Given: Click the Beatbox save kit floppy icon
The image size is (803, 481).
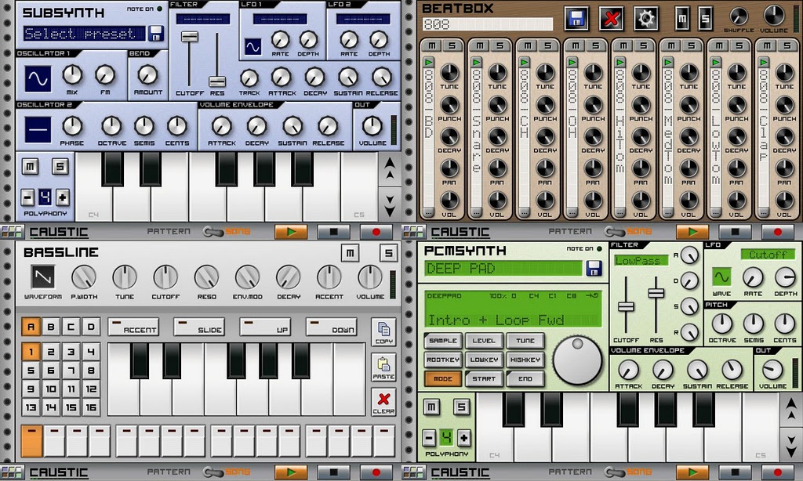Looking at the screenshot, I should tap(576, 19).
